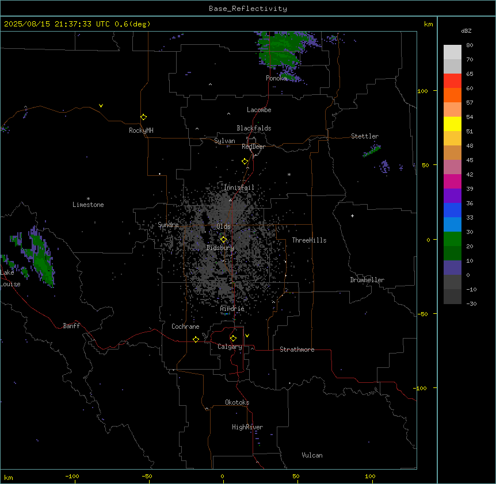The image size is (496, 484).
Task: Click the Airdrie label
Action: coord(232,309)
